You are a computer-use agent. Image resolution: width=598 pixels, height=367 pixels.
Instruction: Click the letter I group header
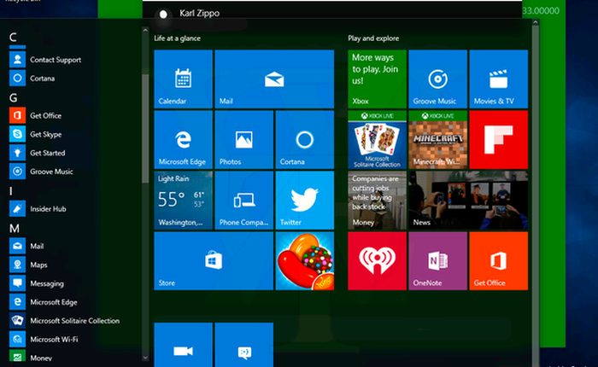10,191
